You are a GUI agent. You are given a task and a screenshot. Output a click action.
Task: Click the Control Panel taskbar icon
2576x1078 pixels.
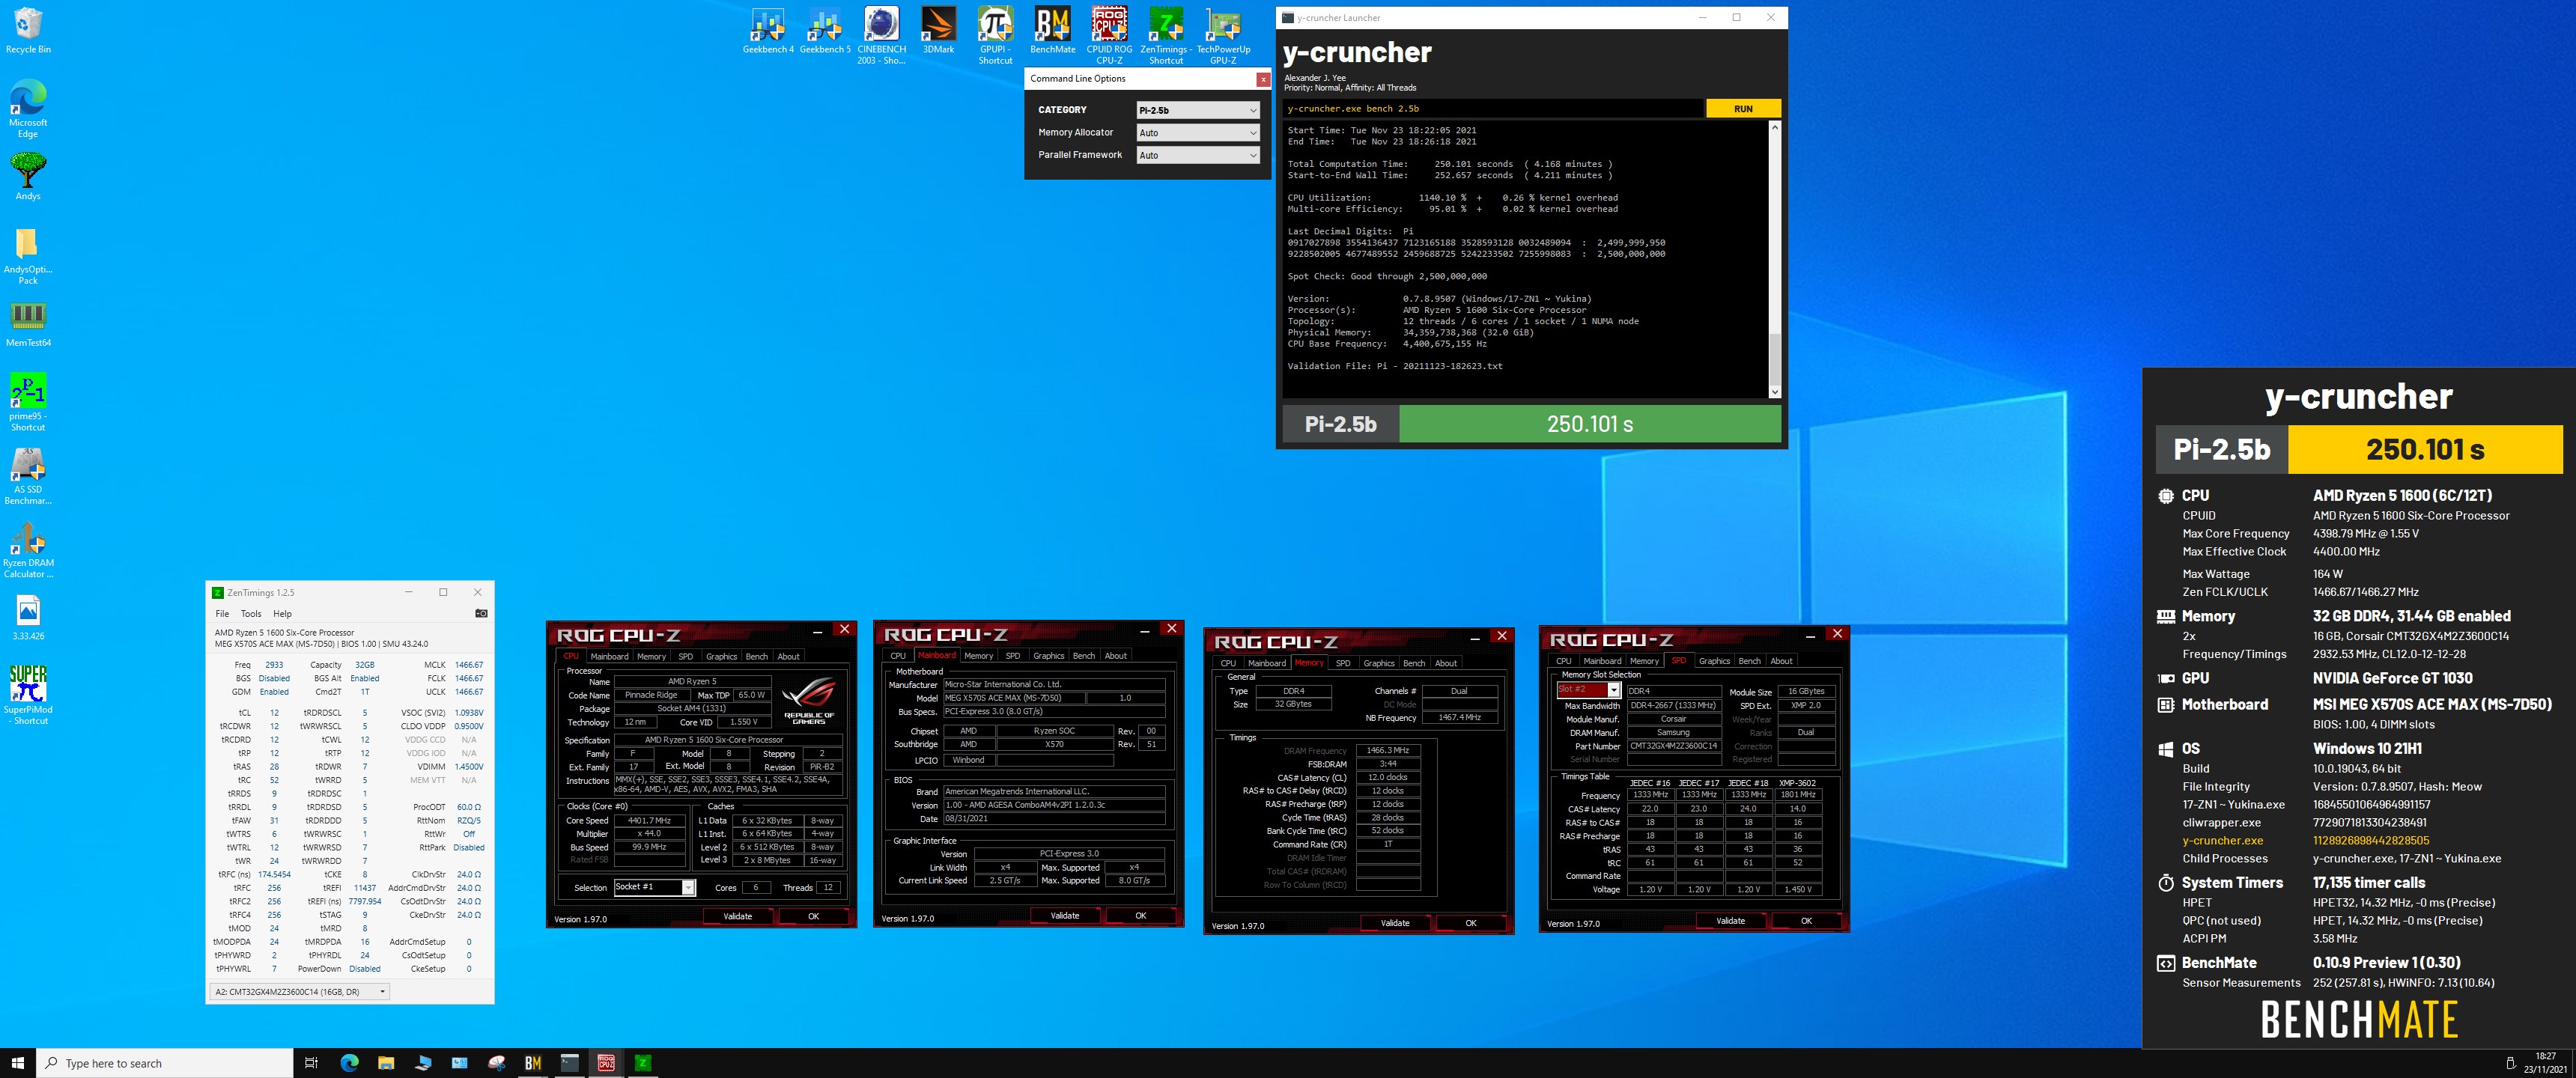pos(459,1063)
